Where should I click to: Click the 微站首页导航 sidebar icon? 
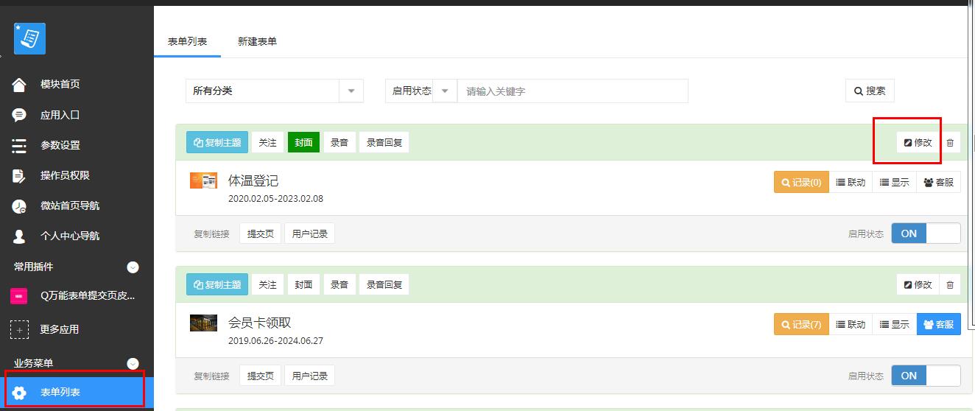pos(19,206)
